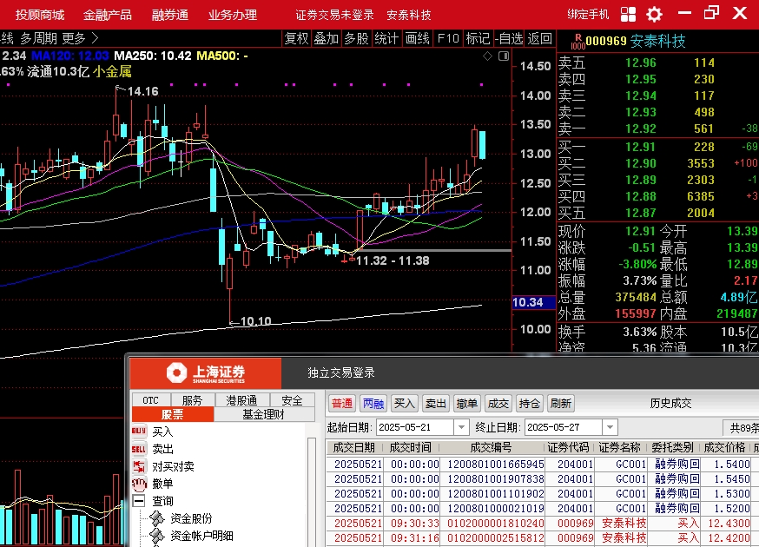Viewport: 759px width, 547px height.
Task: Open the 终止日期 dropdown arrow
Action: (610, 427)
